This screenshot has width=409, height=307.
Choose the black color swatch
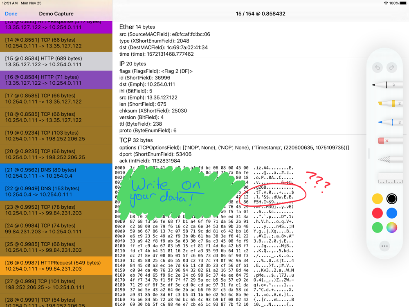pos(391,199)
